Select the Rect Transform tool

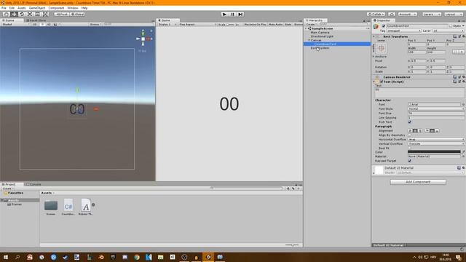tap(37, 15)
